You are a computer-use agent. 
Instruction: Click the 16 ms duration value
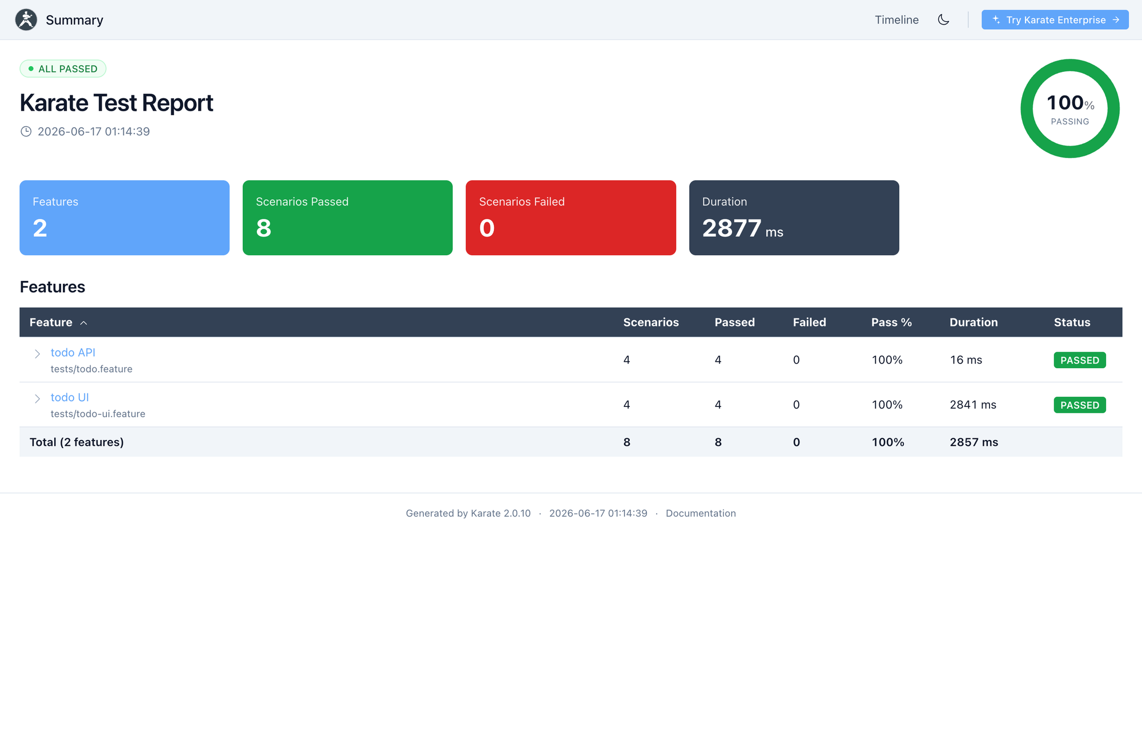[x=966, y=360]
